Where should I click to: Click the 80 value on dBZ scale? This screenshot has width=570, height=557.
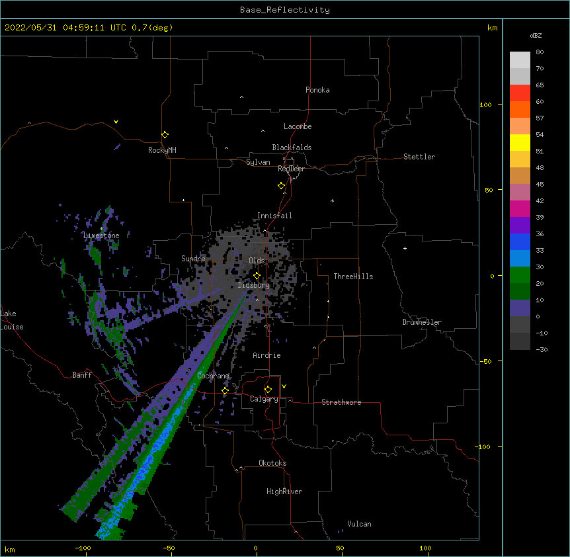click(x=540, y=52)
